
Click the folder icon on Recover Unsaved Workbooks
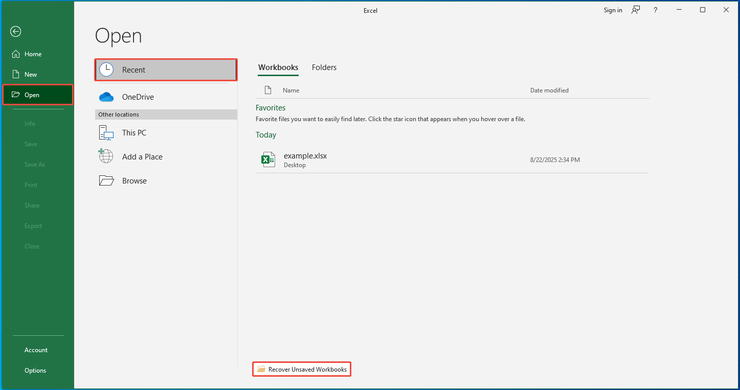tap(262, 369)
